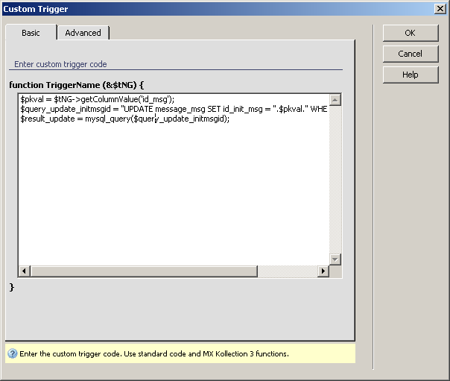This screenshot has width=450, height=381.
Task: Click the code editor's scroll up arrow
Action: [335, 100]
